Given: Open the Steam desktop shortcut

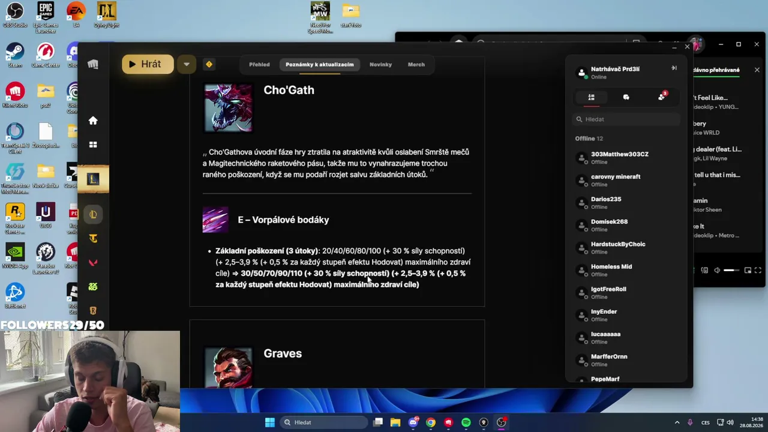Looking at the screenshot, I should tap(15, 55).
